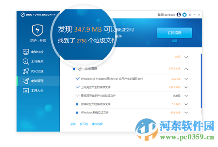Click the toolbox icon for 工具大全
The width and height of the screenshot is (218, 147).
pyautogui.click(x=26, y=91)
